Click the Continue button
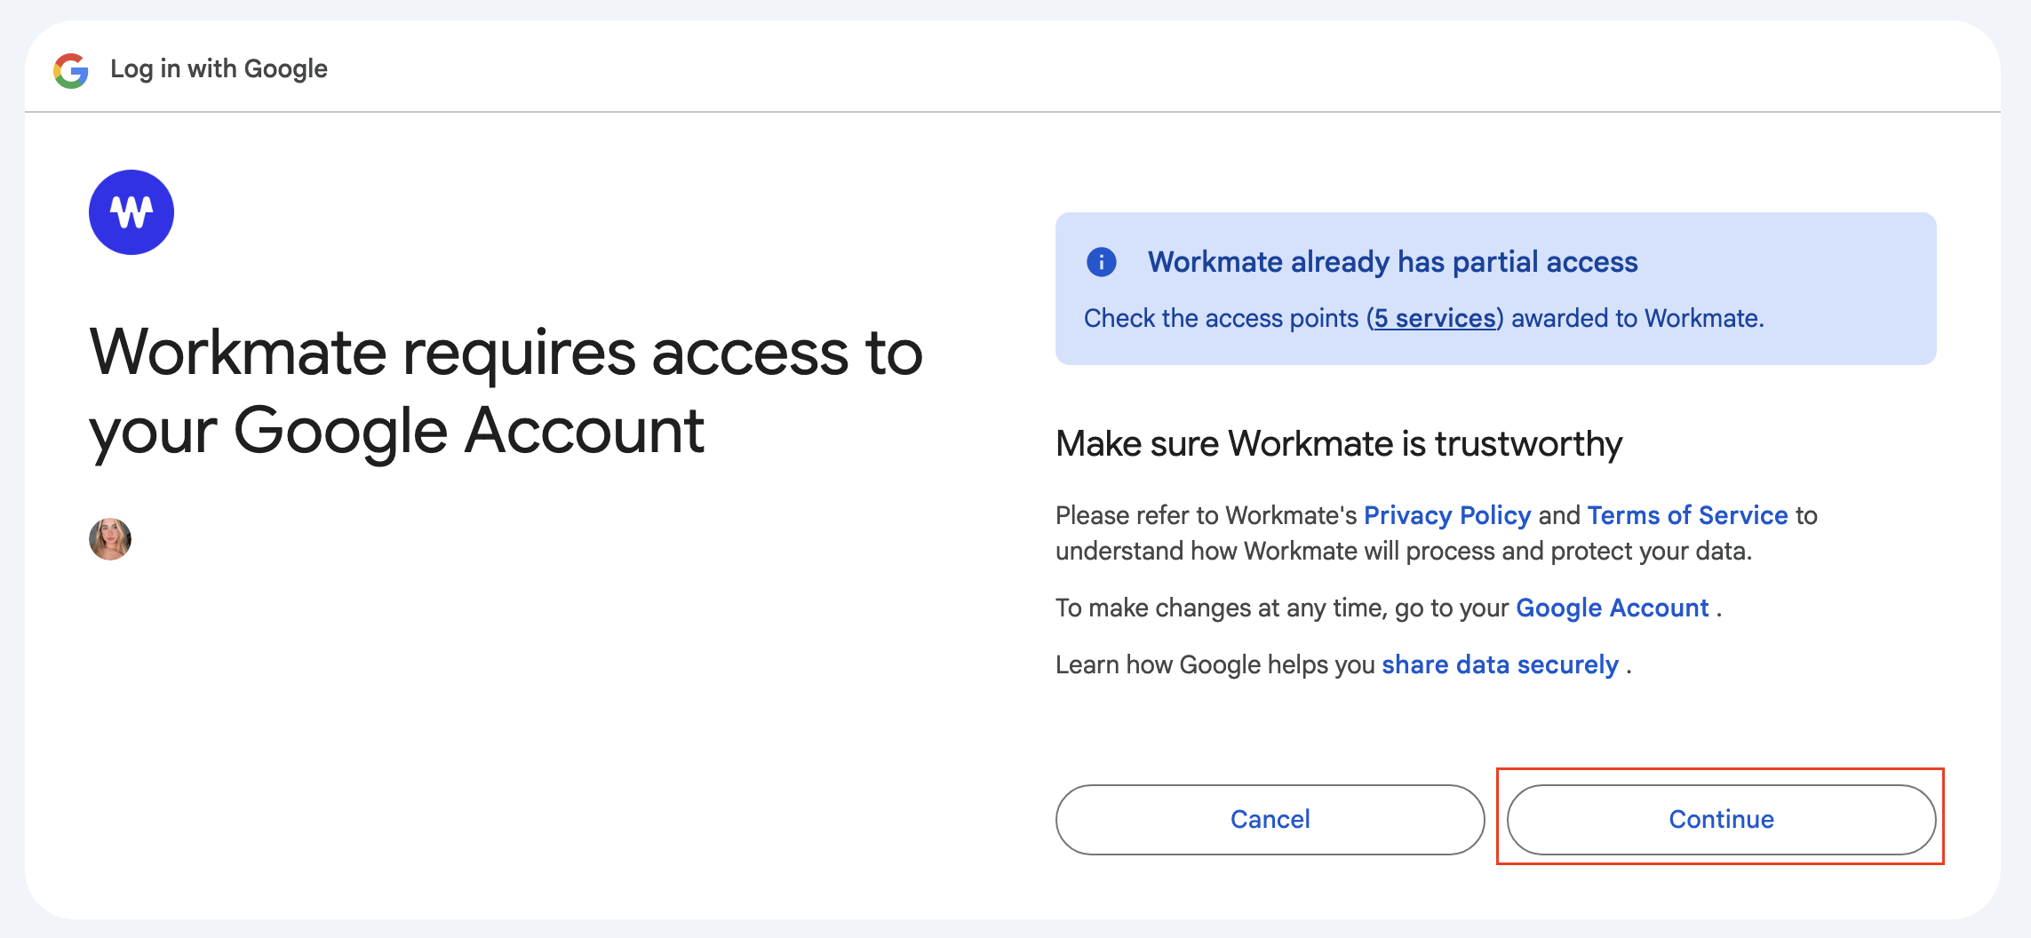This screenshot has width=2031, height=938. point(1721,819)
